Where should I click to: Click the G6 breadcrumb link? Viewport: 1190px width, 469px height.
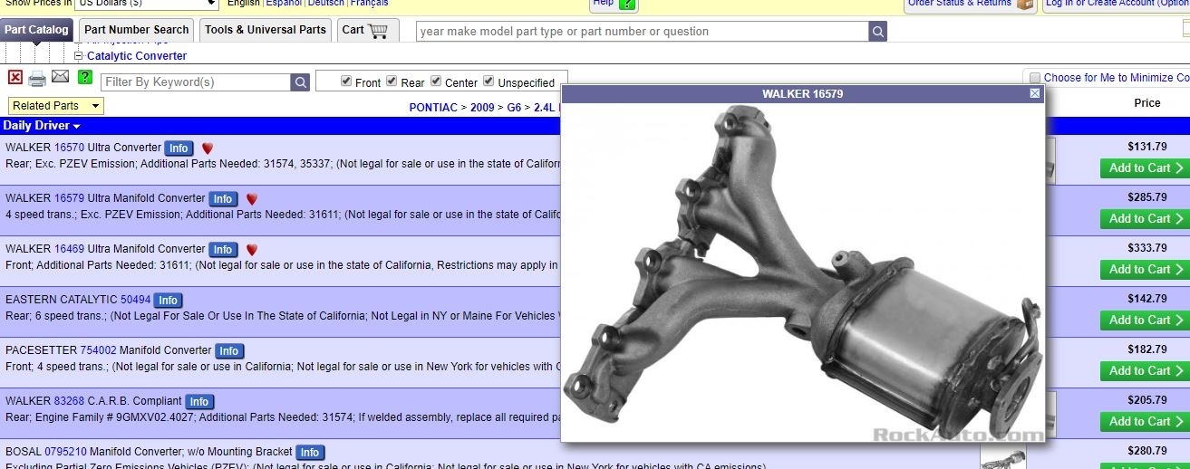pyautogui.click(x=514, y=108)
